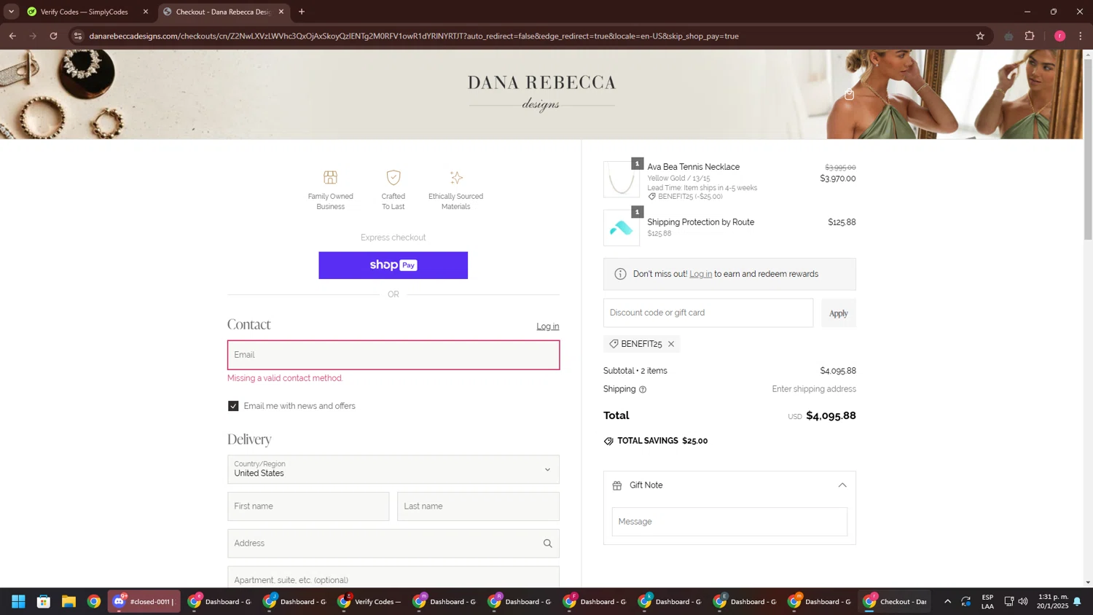The height and width of the screenshot is (615, 1093).
Task: Open the Microsoft Store taskbar icon
Action: [x=44, y=601]
